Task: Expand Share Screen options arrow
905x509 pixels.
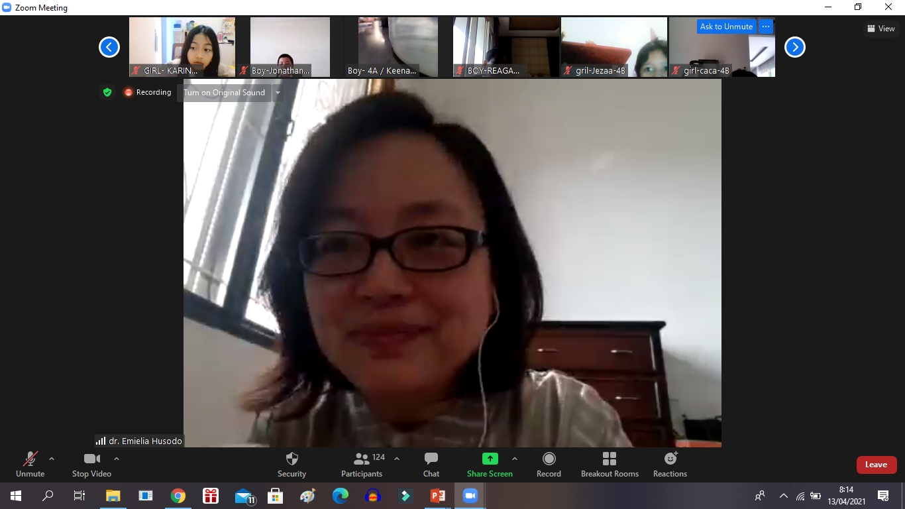Action: 515,459
